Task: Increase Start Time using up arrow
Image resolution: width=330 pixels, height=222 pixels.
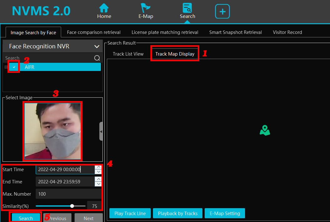Action: coord(99,167)
